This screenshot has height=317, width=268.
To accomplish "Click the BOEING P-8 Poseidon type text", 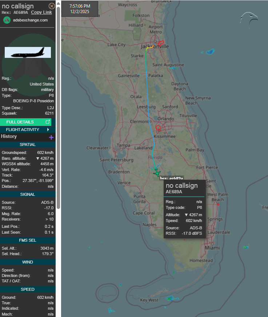I will click(x=33, y=101).
